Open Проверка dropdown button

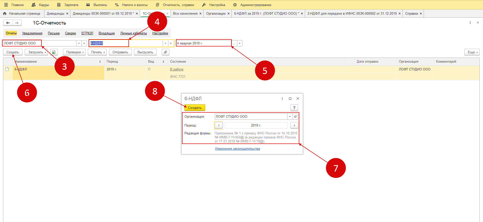74,52
